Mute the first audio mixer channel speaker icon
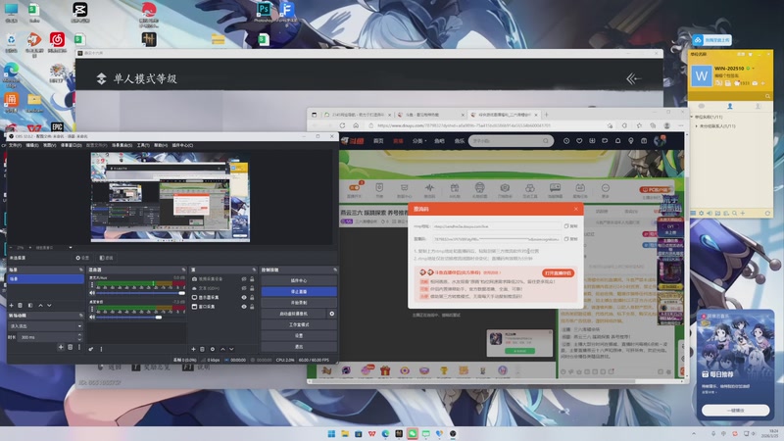This screenshot has height=441, width=784. tap(92, 293)
